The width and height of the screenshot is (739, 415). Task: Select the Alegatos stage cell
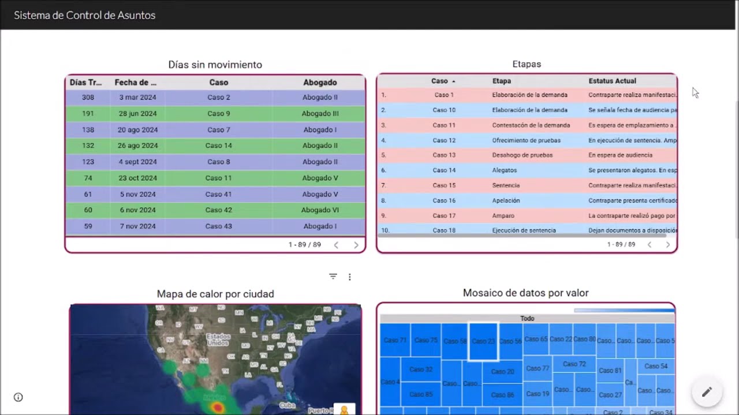tap(505, 170)
